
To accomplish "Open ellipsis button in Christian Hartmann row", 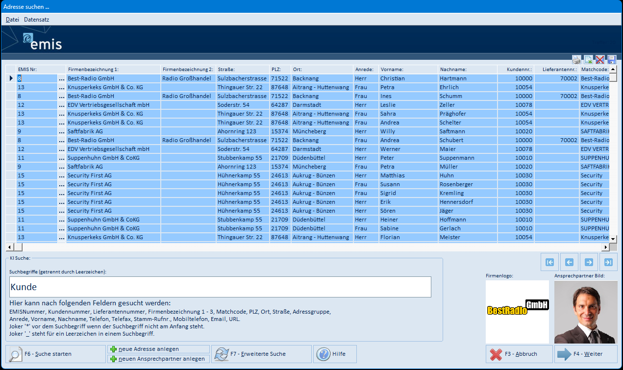I will 61,78.
